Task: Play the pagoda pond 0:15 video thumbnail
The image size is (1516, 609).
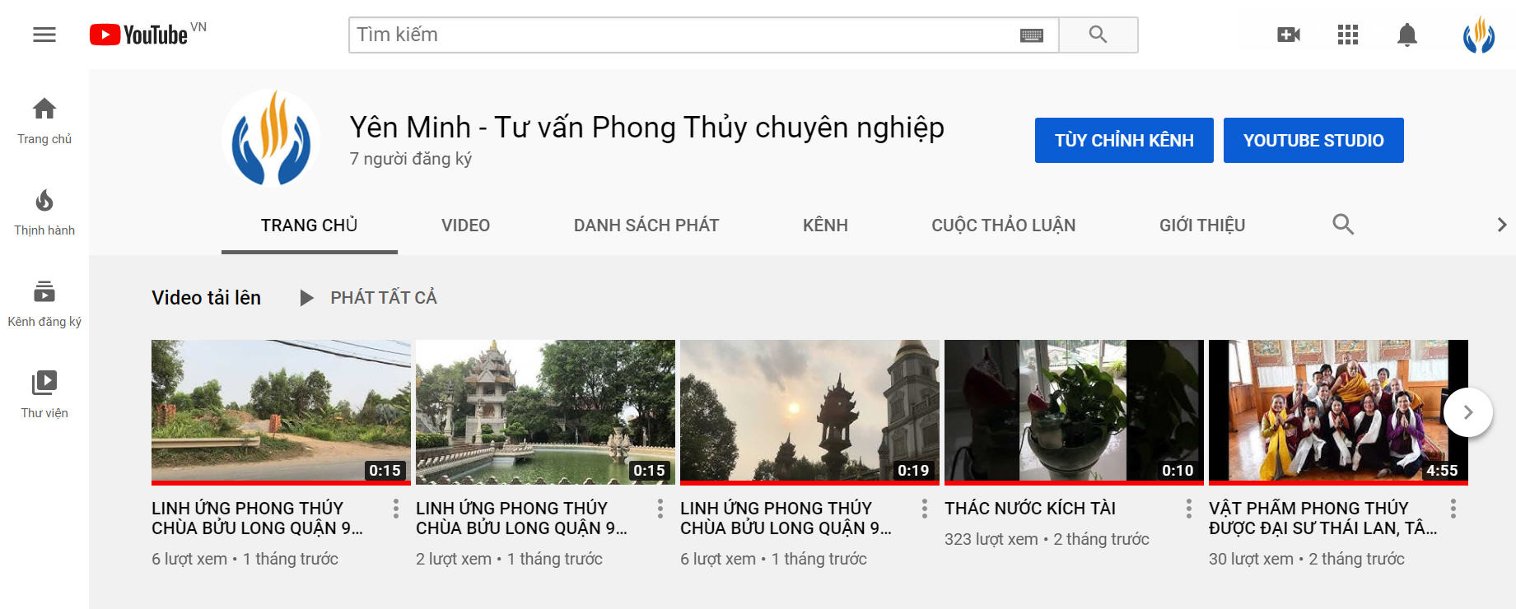Action: (545, 412)
